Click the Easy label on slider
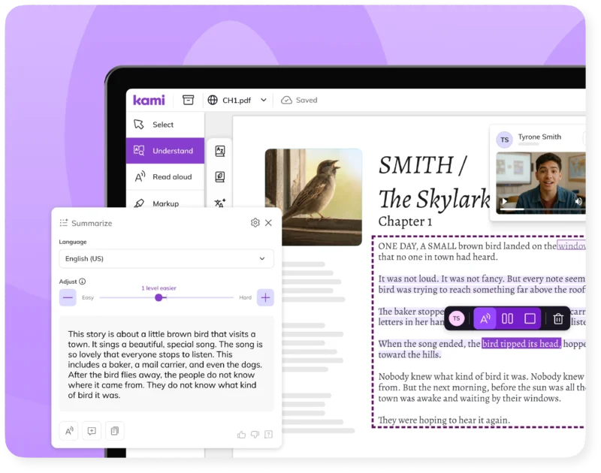This screenshot has height=473, width=601. pos(88,297)
